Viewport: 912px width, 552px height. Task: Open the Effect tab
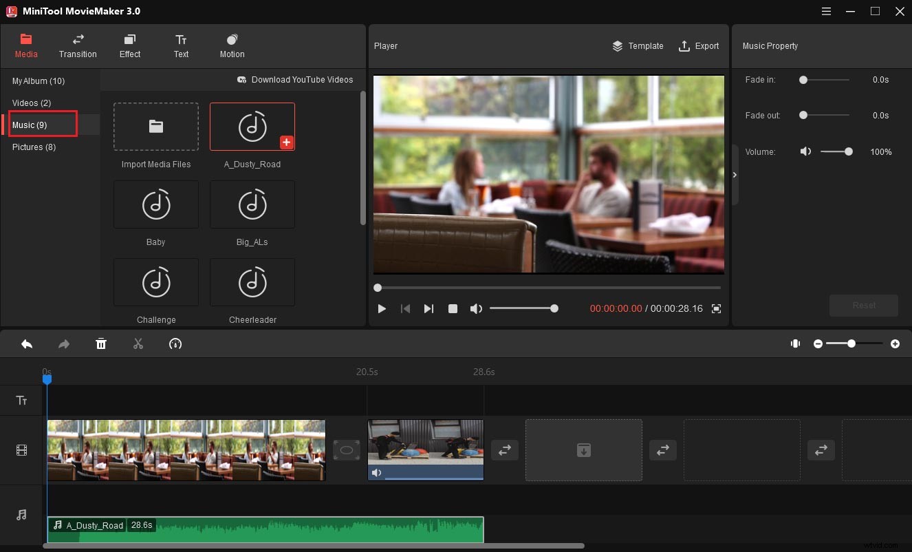(x=129, y=46)
